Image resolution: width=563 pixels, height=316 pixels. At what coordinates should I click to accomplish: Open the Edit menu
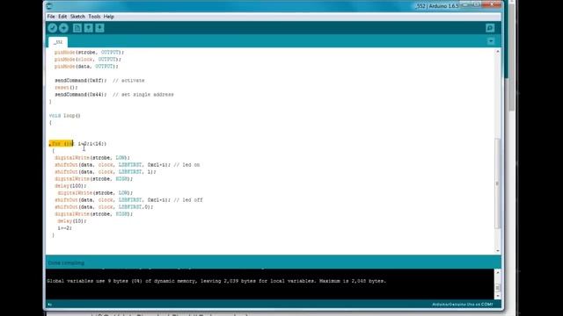(x=62, y=17)
